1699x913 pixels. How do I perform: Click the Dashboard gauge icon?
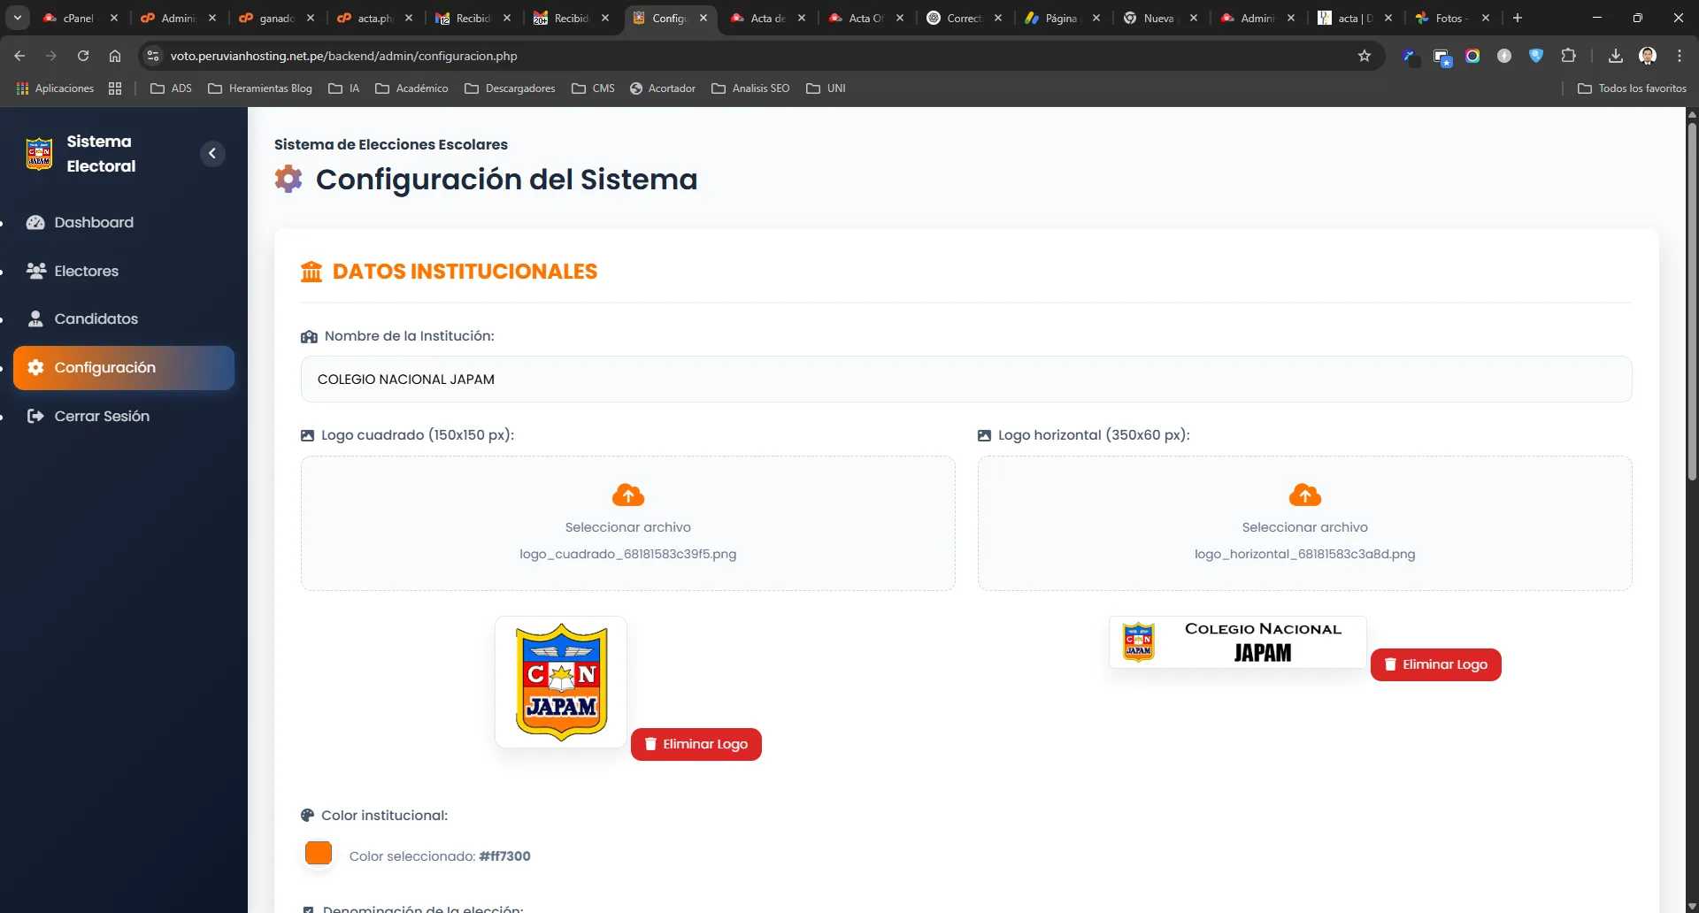coord(35,222)
